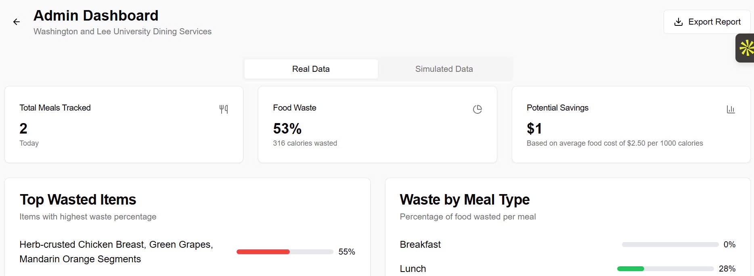This screenshot has width=754, height=276.
Task: Click the download icon in Export Report
Action: tap(679, 22)
